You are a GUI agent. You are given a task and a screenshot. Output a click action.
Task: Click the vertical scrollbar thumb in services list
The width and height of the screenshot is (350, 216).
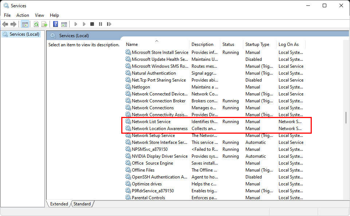click(346, 118)
